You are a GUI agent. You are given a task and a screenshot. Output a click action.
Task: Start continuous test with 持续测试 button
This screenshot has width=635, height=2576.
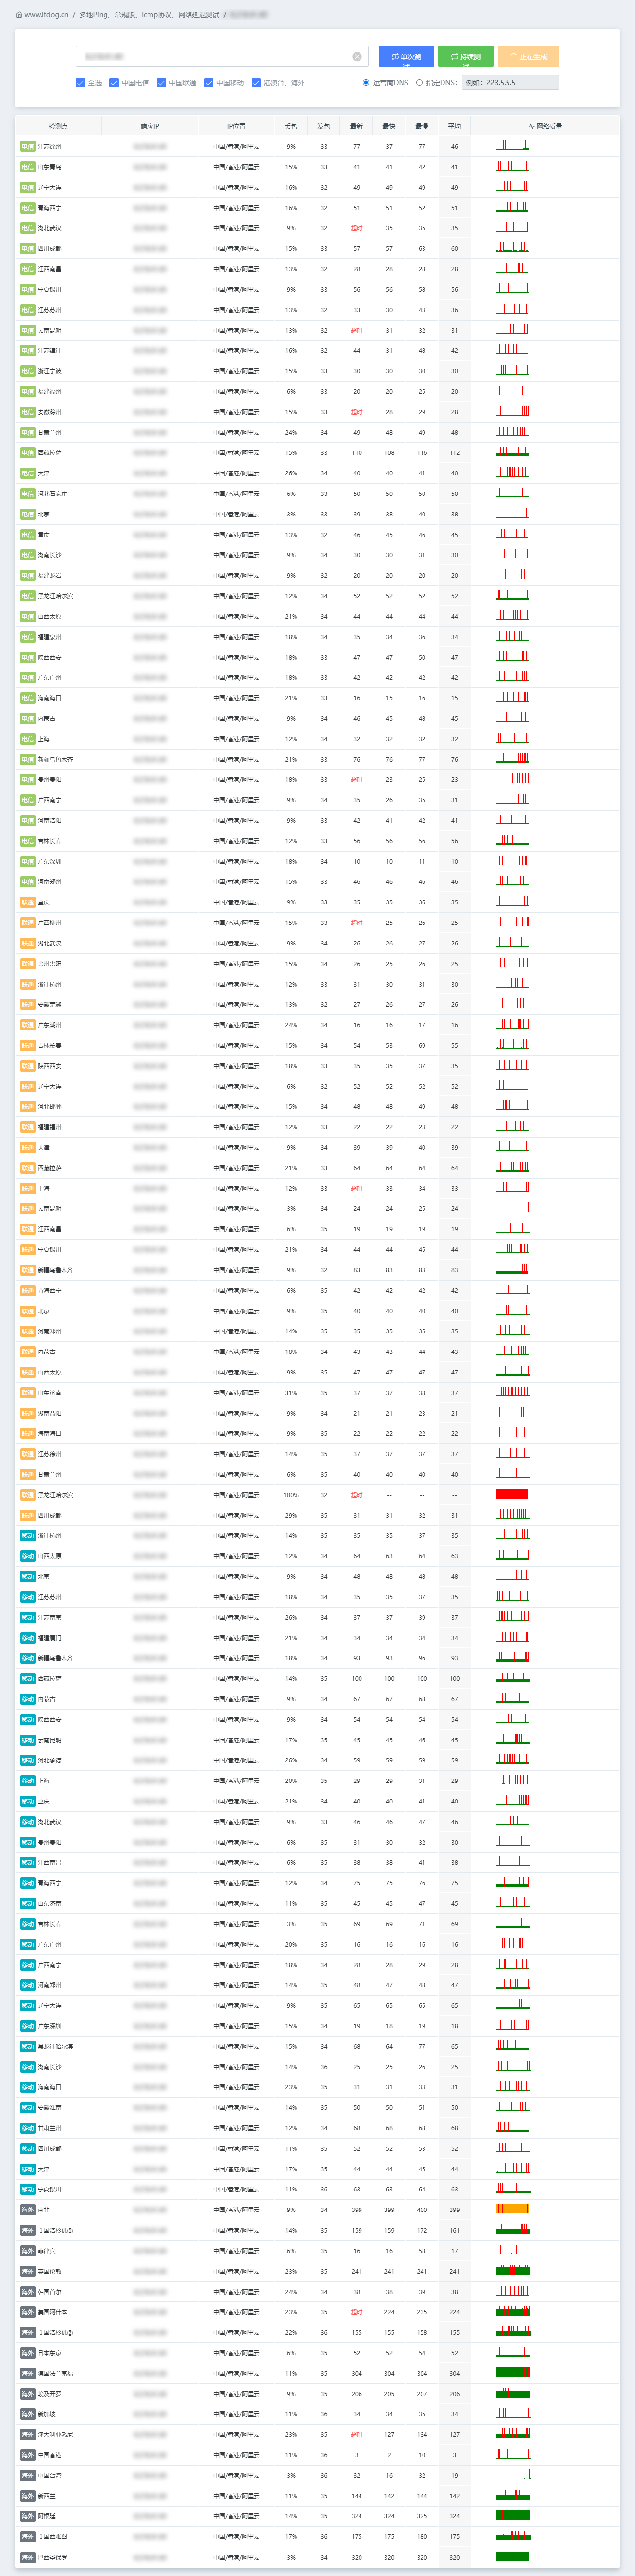(x=465, y=57)
